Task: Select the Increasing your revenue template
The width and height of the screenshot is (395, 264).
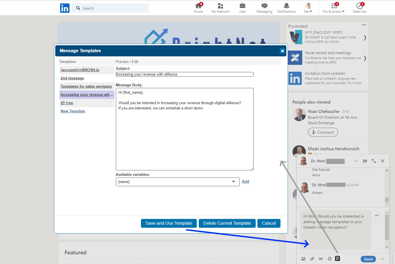Action: point(87,95)
